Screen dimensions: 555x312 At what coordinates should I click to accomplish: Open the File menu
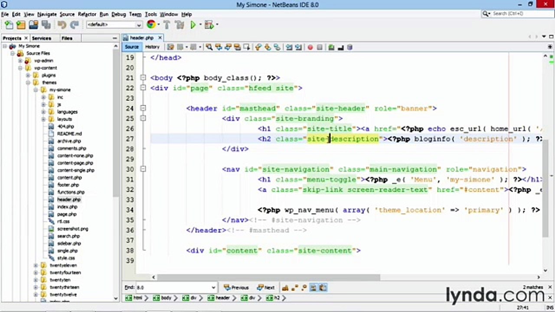click(x=5, y=14)
